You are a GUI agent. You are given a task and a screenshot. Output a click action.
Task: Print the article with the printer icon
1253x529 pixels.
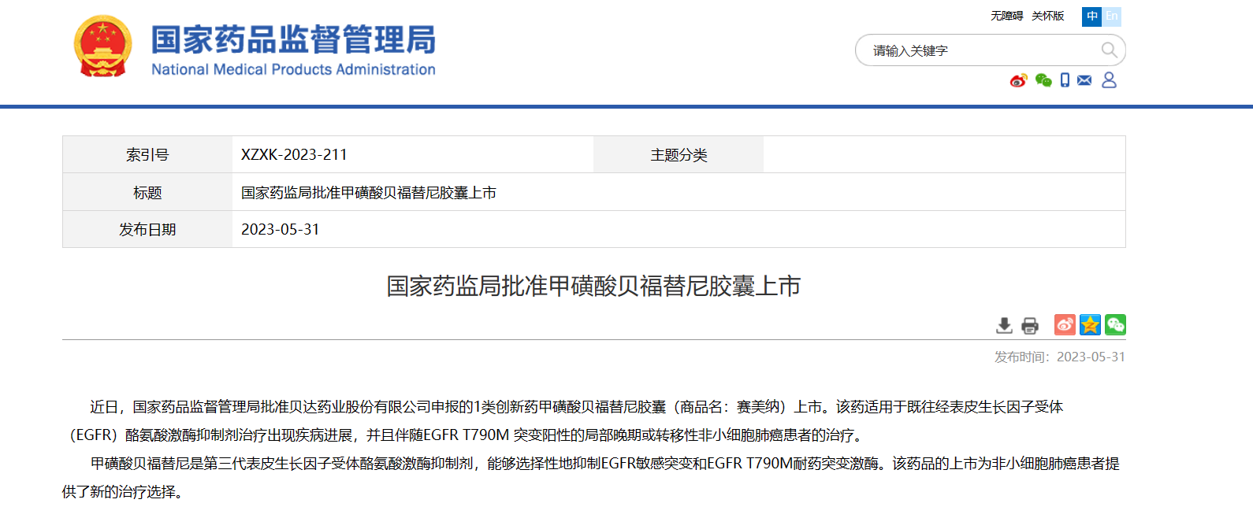[x=1030, y=325]
